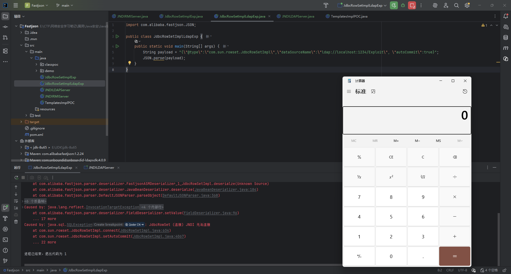Open the Code With Me user icon
This screenshot has width=511, height=274.
[x=446, y=5]
